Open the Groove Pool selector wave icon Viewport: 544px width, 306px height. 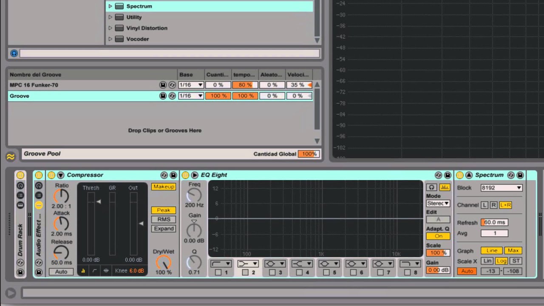(x=11, y=157)
